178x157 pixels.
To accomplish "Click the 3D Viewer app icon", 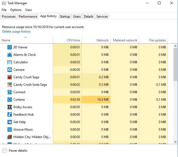I will click(x=9, y=47).
